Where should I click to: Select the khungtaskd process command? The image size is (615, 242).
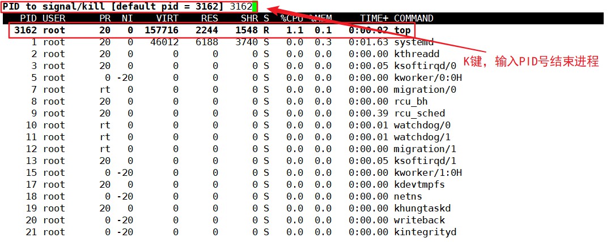tap(422, 209)
